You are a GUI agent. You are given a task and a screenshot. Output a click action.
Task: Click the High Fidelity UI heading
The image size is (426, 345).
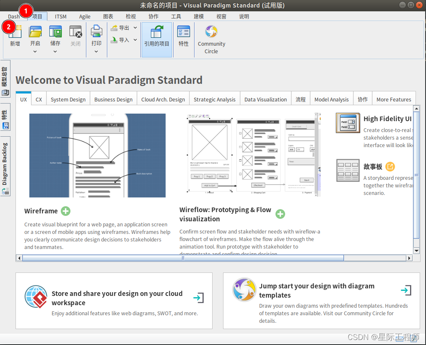pos(388,119)
